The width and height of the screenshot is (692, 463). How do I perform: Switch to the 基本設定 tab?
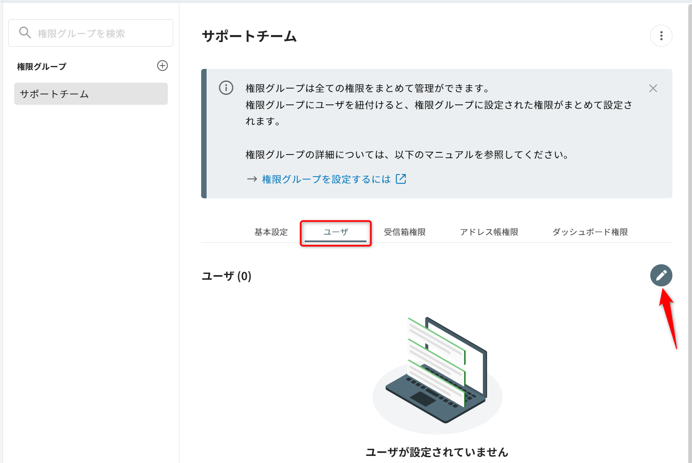[271, 232]
